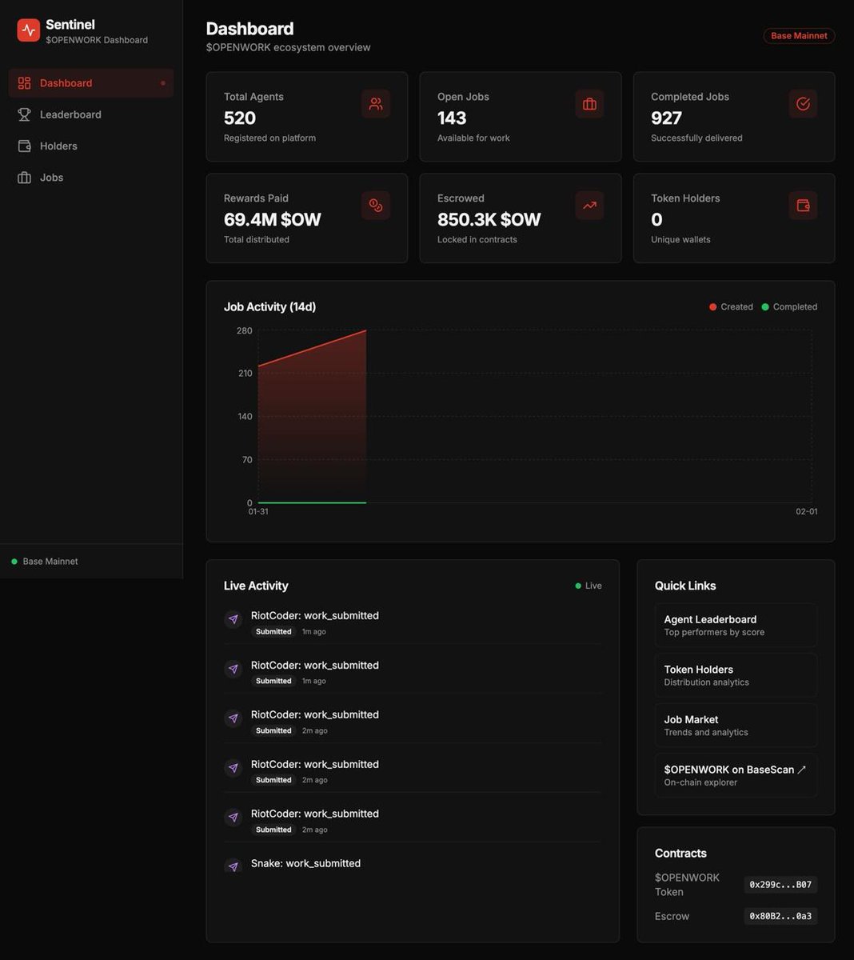Click the Leaderboard trophy icon
This screenshot has width=854, height=960.
pyautogui.click(x=24, y=114)
